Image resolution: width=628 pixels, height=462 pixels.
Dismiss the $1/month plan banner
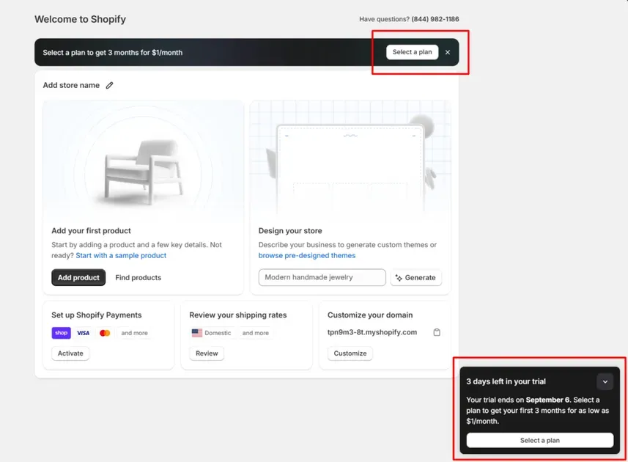click(448, 52)
